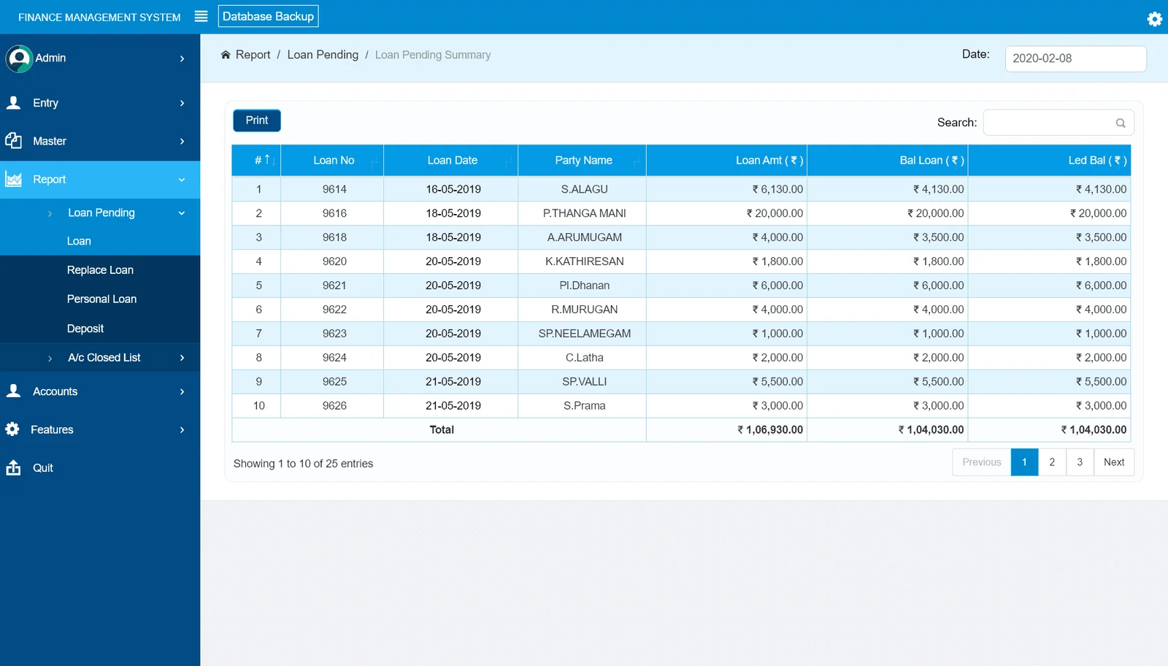The height and width of the screenshot is (666, 1168).
Task: Click Loan Pending breadcrumb link
Action: [x=323, y=55]
